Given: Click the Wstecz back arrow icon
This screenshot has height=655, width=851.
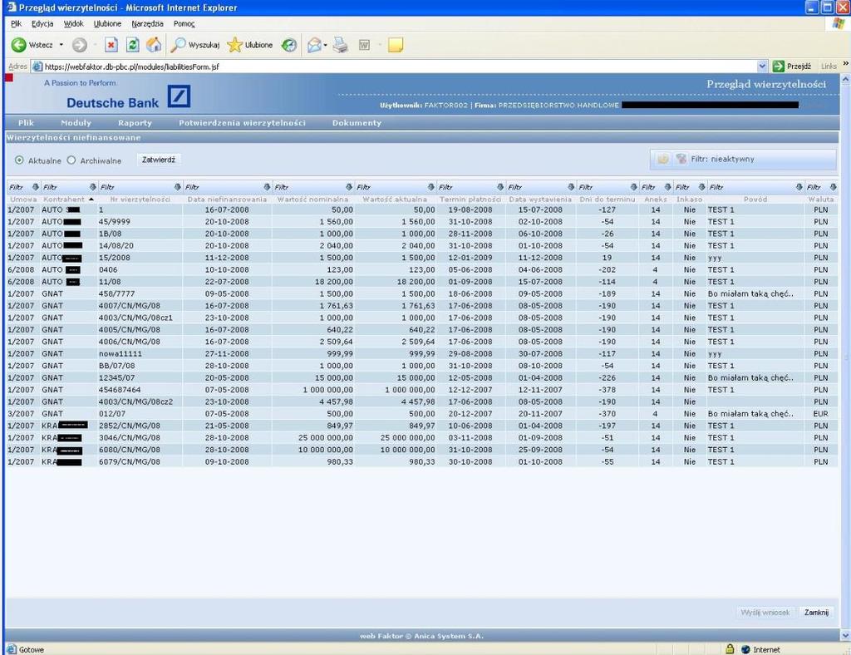Looking at the screenshot, I should (18, 45).
